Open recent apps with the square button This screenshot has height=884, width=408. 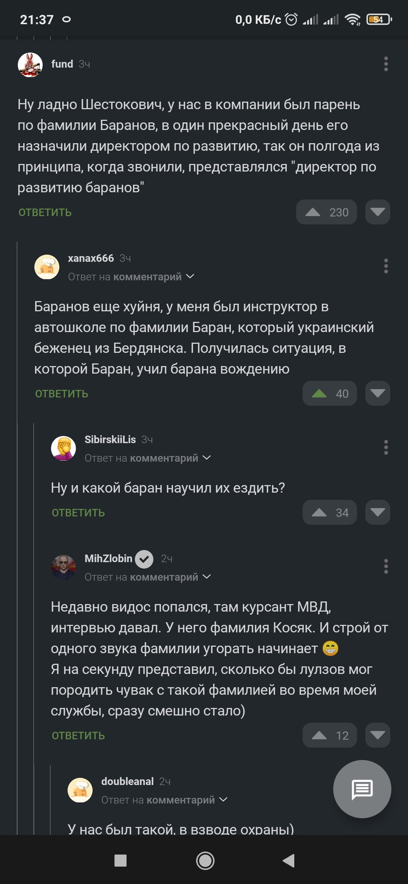pos(121,861)
